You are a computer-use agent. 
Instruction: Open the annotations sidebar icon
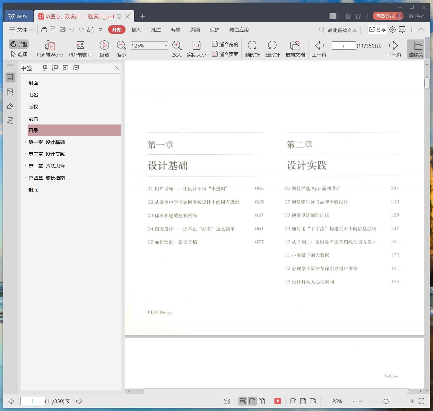10,106
